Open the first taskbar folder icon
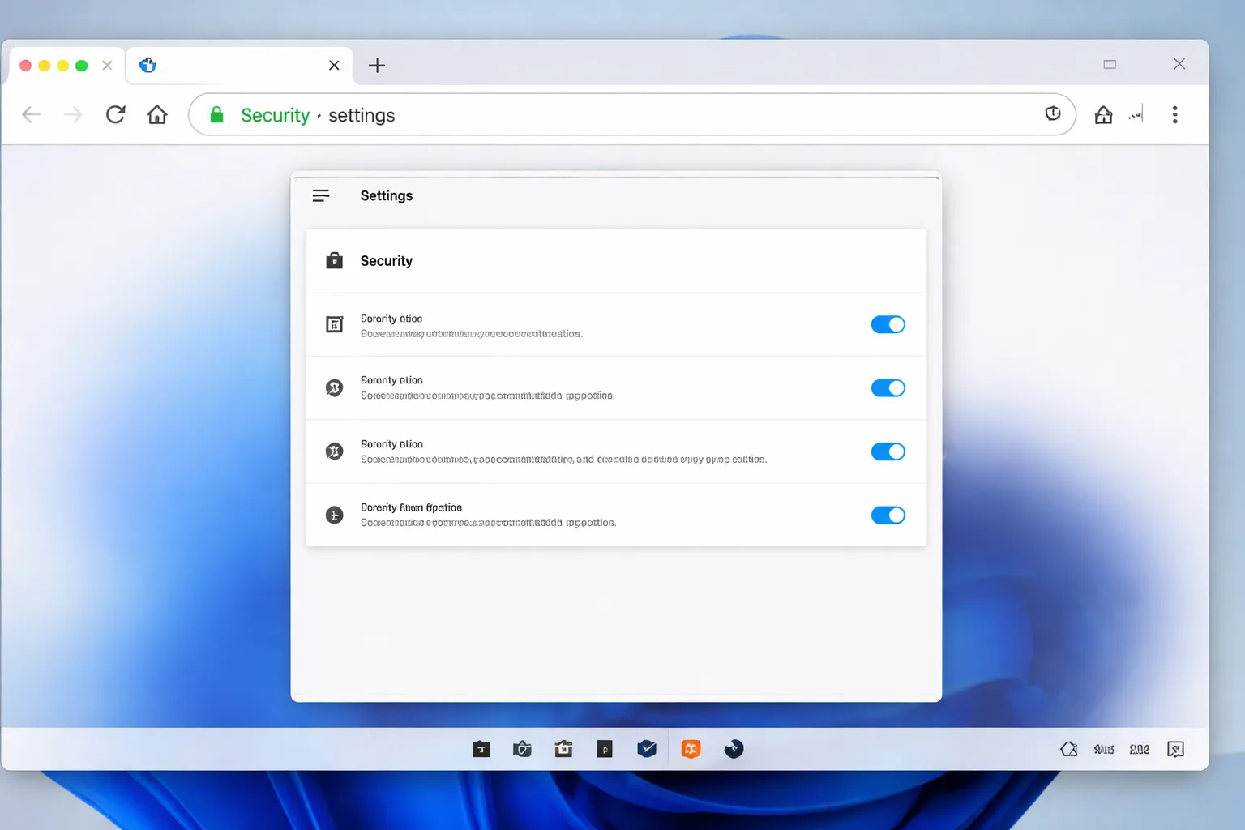Viewport: 1245px width, 830px height. pyautogui.click(x=481, y=749)
